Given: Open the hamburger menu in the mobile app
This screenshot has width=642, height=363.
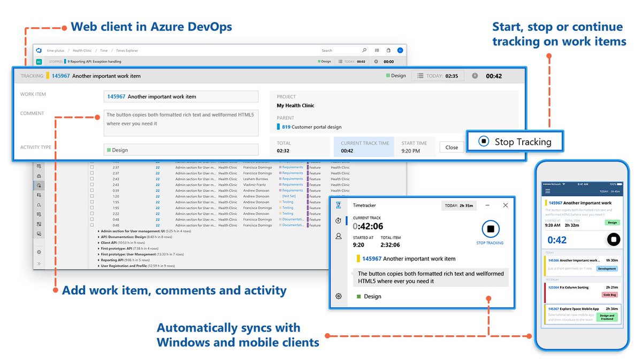Looking at the screenshot, I should (x=547, y=191).
